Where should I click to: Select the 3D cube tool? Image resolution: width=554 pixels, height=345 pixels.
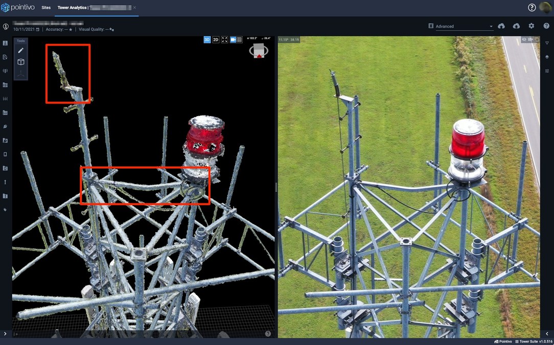pos(21,62)
